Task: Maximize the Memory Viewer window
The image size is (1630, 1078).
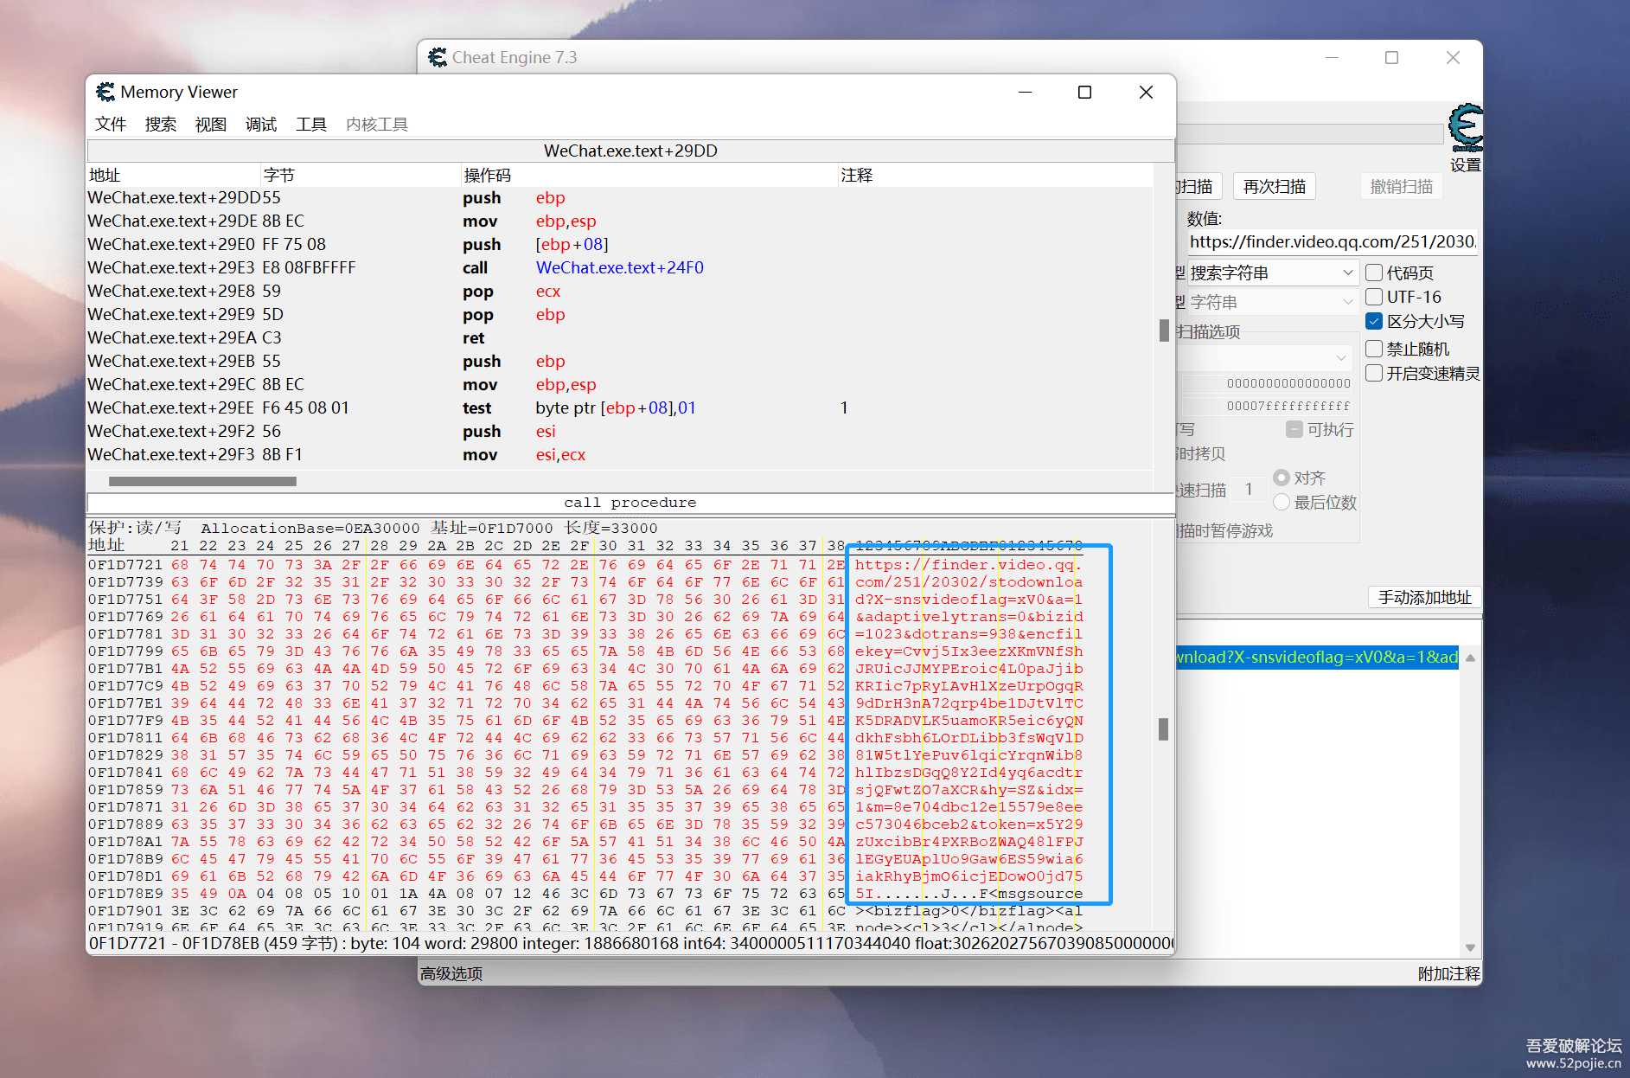Action: (x=1084, y=92)
